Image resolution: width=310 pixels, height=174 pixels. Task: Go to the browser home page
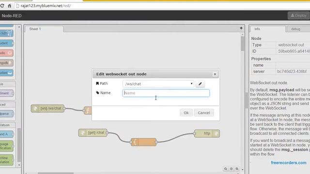10,6
